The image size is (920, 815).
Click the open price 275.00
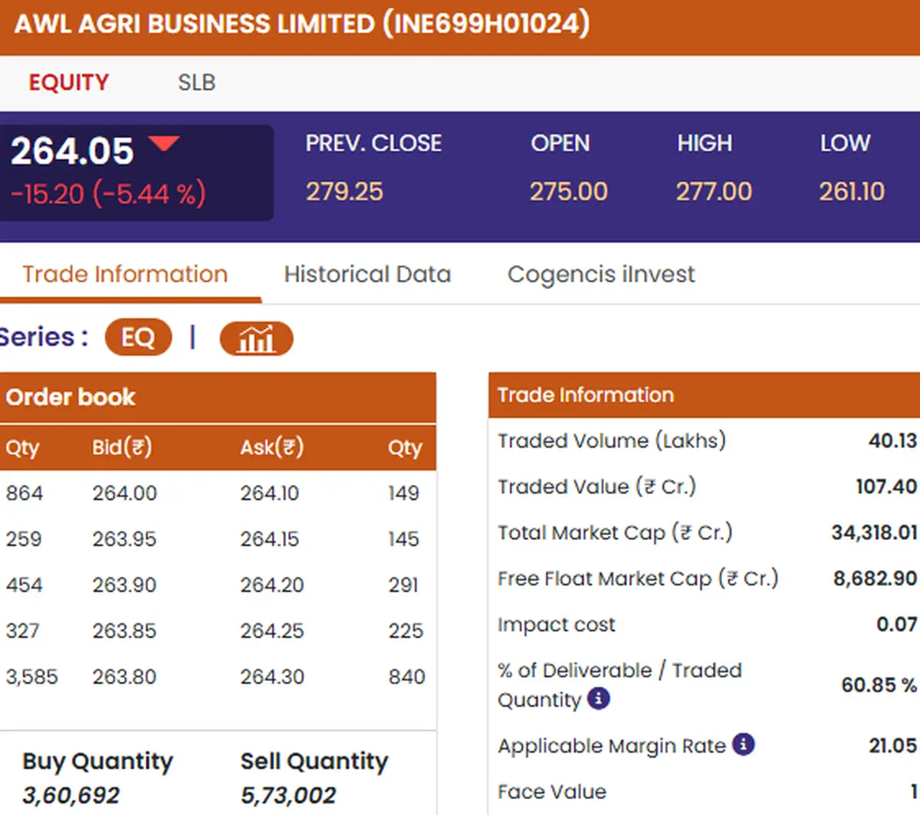(x=568, y=192)
